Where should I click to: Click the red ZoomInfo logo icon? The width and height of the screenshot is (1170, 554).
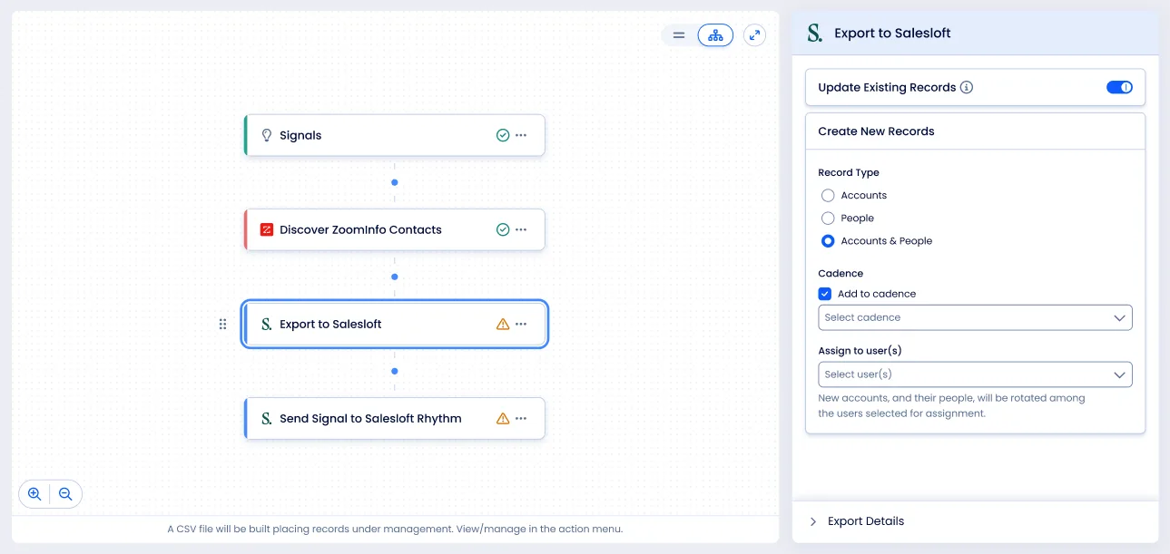point(267,229)
